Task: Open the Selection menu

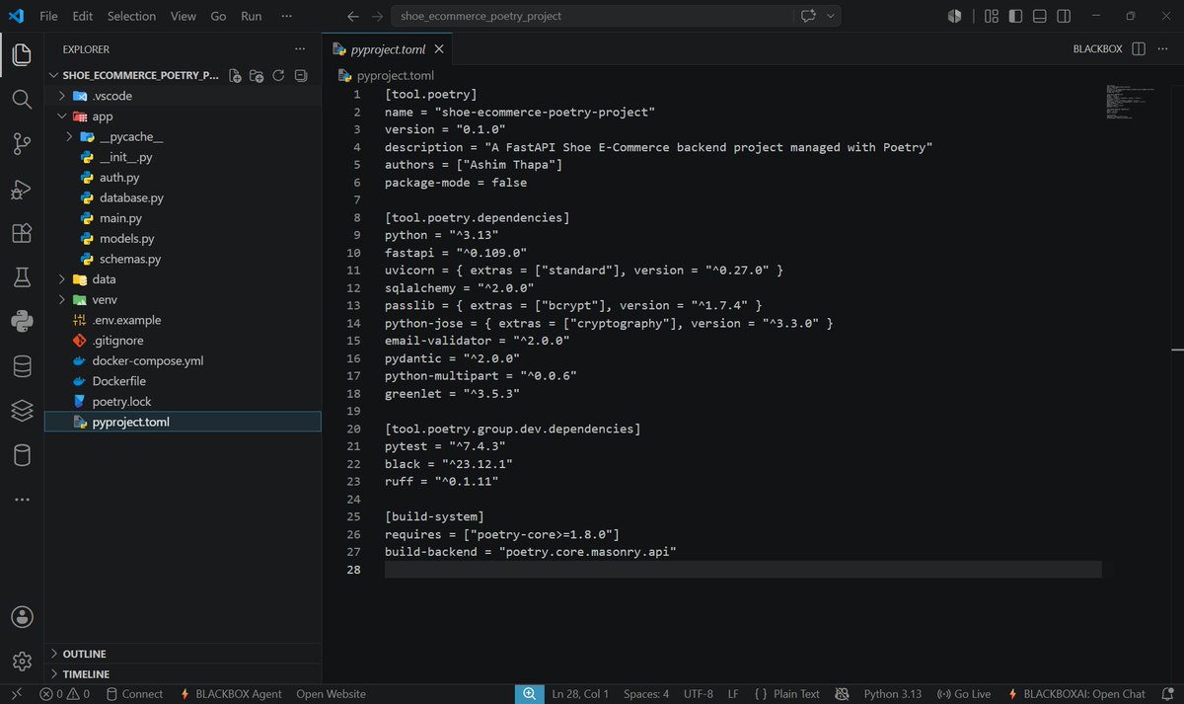Action: [131, 16]
